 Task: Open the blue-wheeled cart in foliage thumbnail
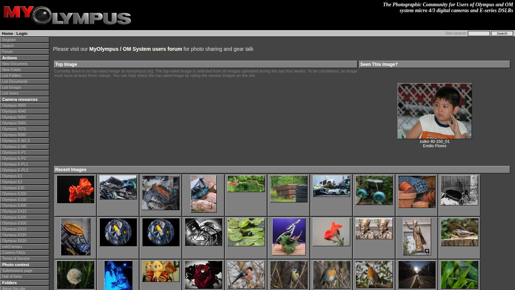[374, 190]
